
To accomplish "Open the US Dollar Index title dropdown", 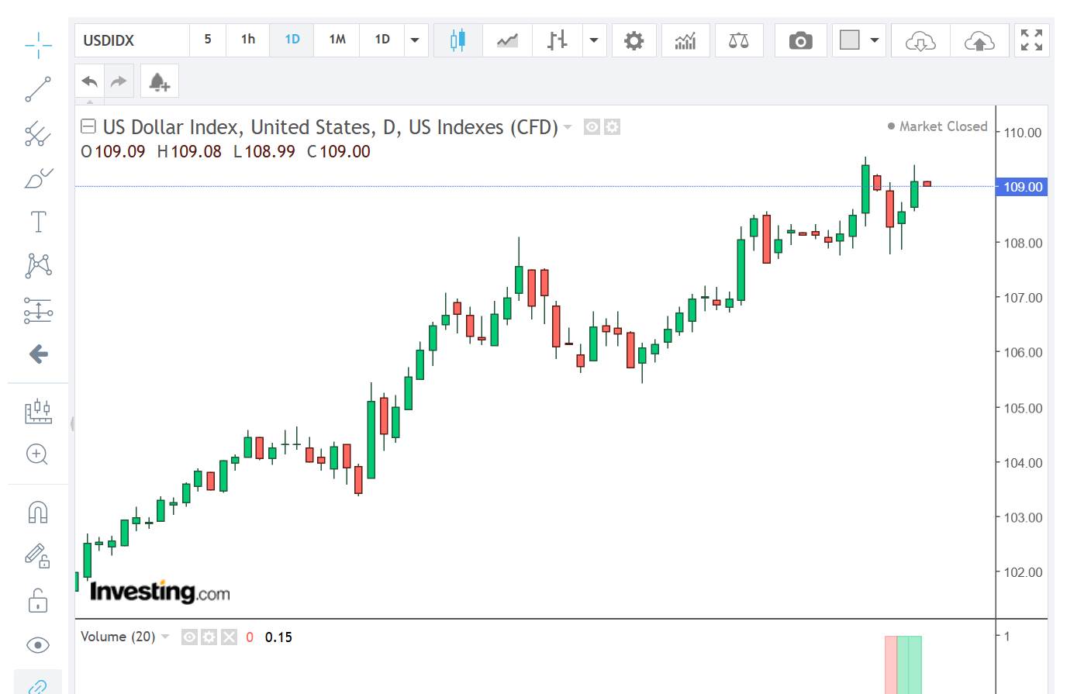I will coord(568,127).
